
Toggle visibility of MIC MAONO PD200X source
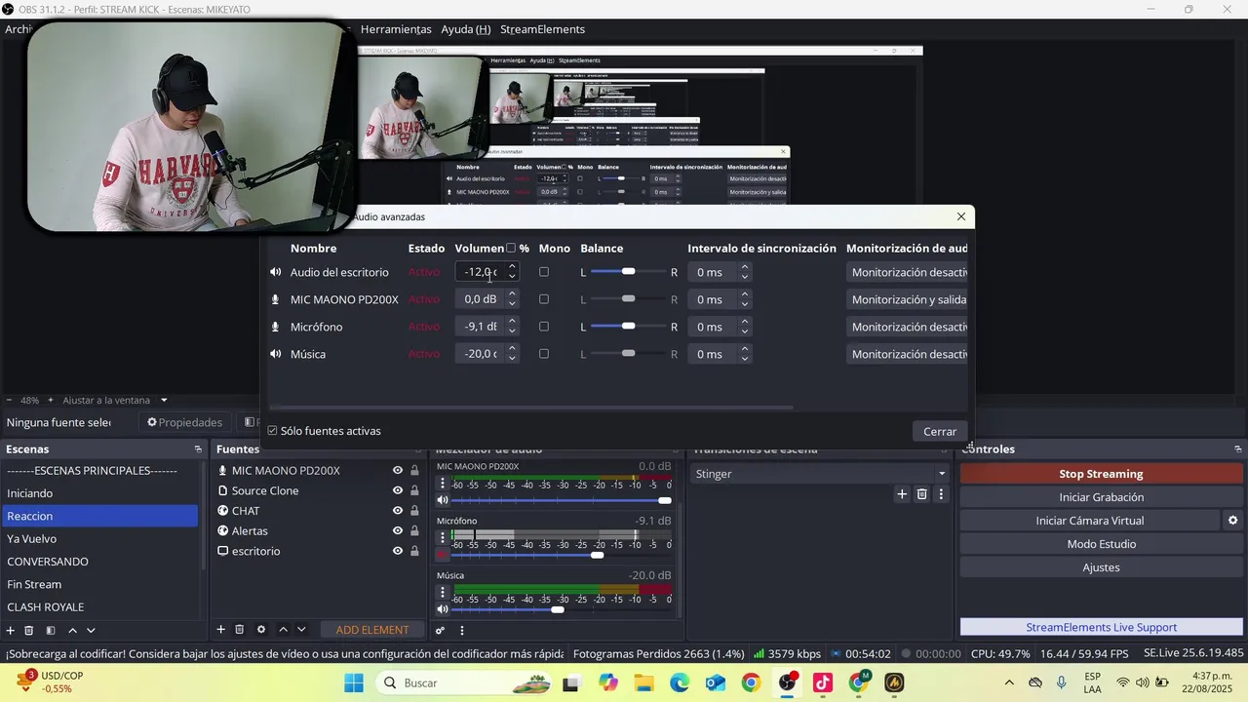[x=398, y=470]
